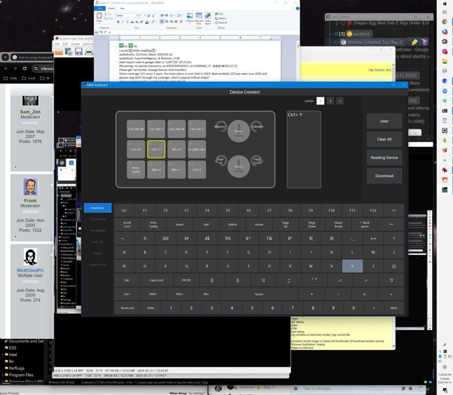The height and width of the screenshot is (395, 453).
Task: Open the font size dropdown in WordPad
Action: pyautogui.click(x=144, y=15)
